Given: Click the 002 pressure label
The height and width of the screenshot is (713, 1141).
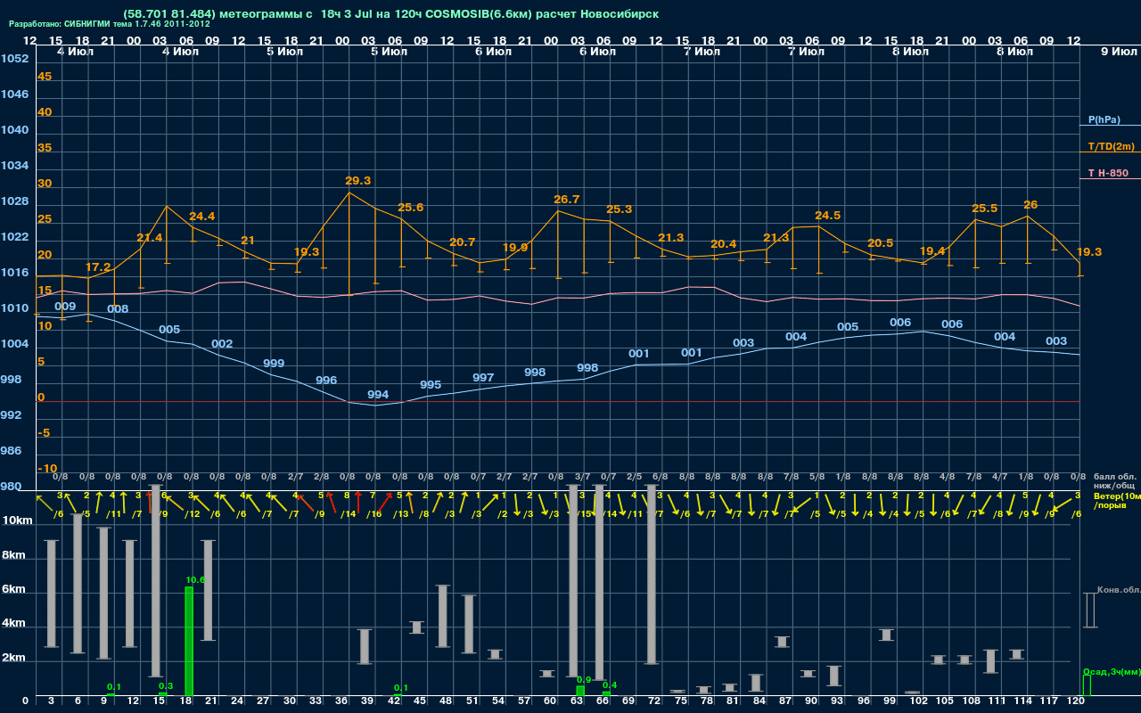Looking at the screenshot, I should [x=222, y=344].
